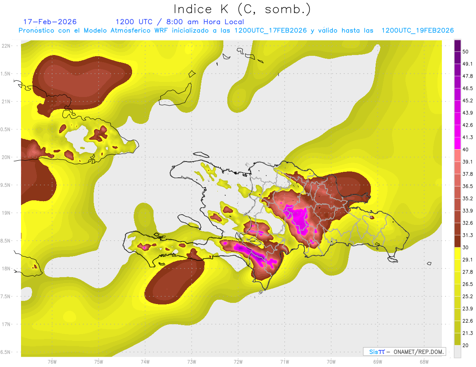The height and width of the screenshot is (367, 476).
Task: Click the "50" colorbar value
Action: click(x=465, y=51)
